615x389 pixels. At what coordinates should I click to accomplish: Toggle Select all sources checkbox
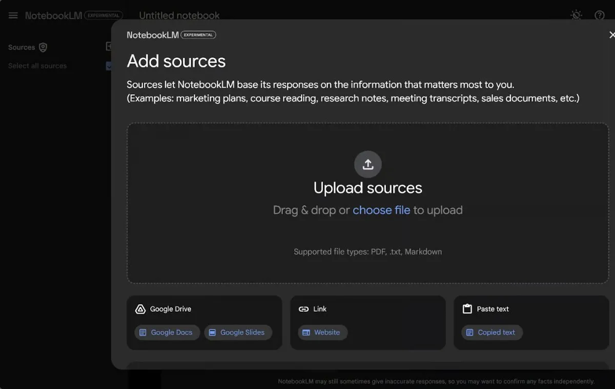[x=109, y=66]
